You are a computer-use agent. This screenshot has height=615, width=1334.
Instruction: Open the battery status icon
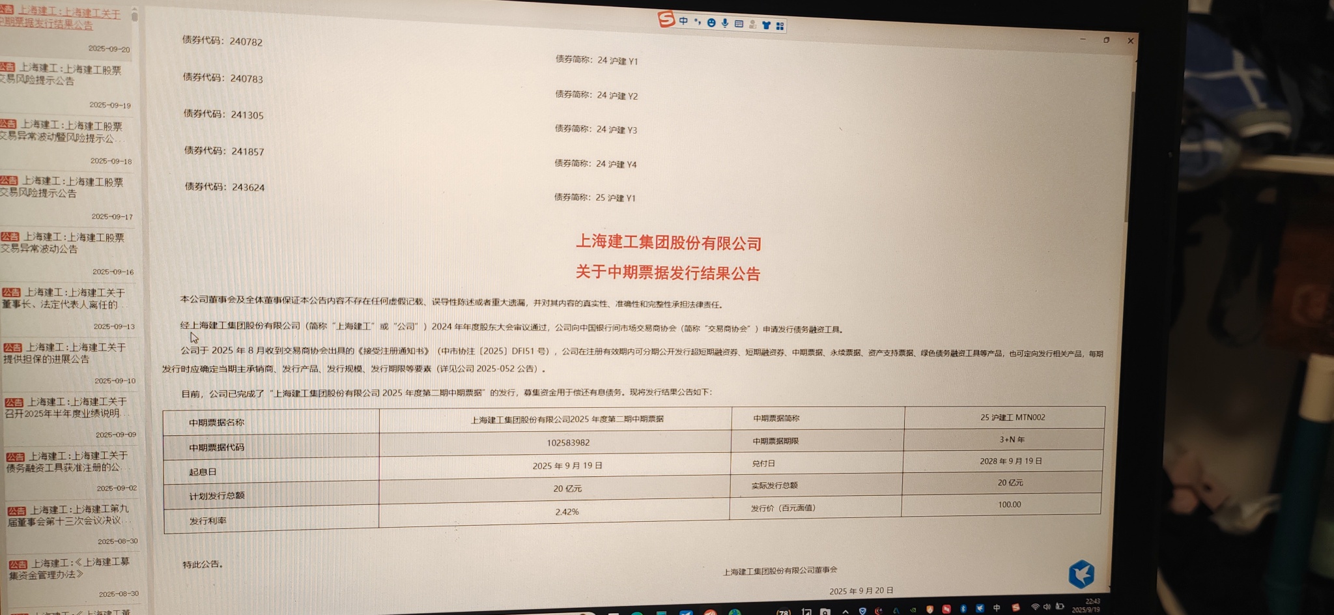[x=1060, y=606]
